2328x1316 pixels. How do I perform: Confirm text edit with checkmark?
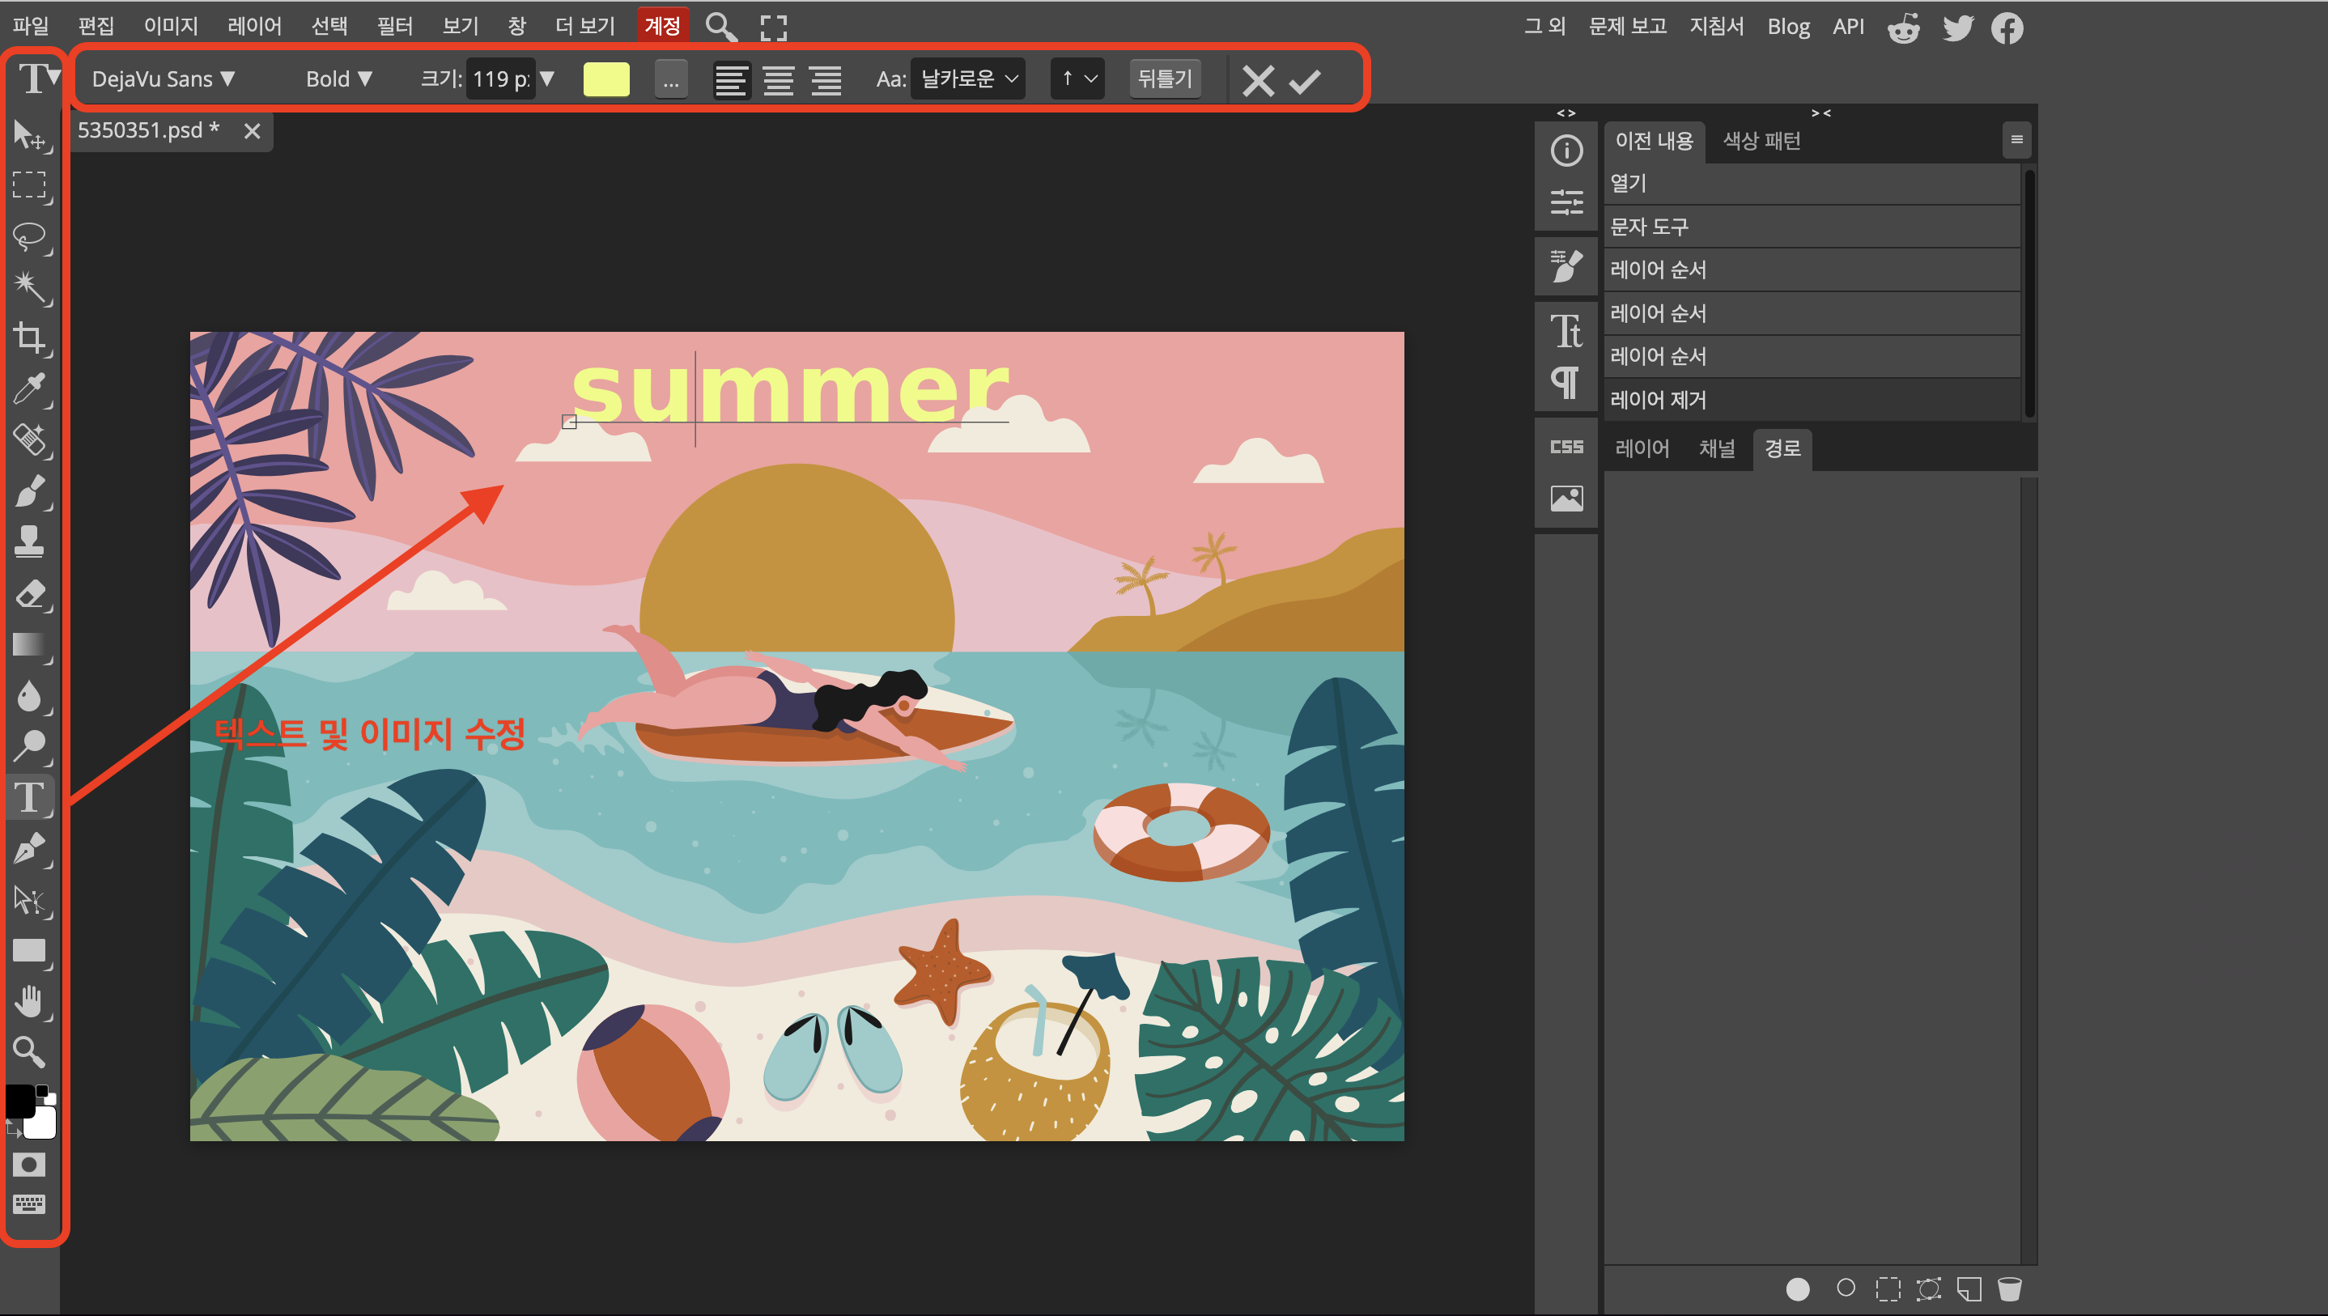click(1304, 82)
